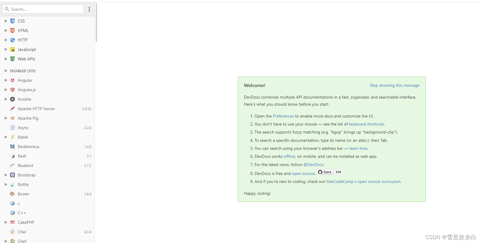Expand the Web APIs documentation tree

click(x=6, y=59)
